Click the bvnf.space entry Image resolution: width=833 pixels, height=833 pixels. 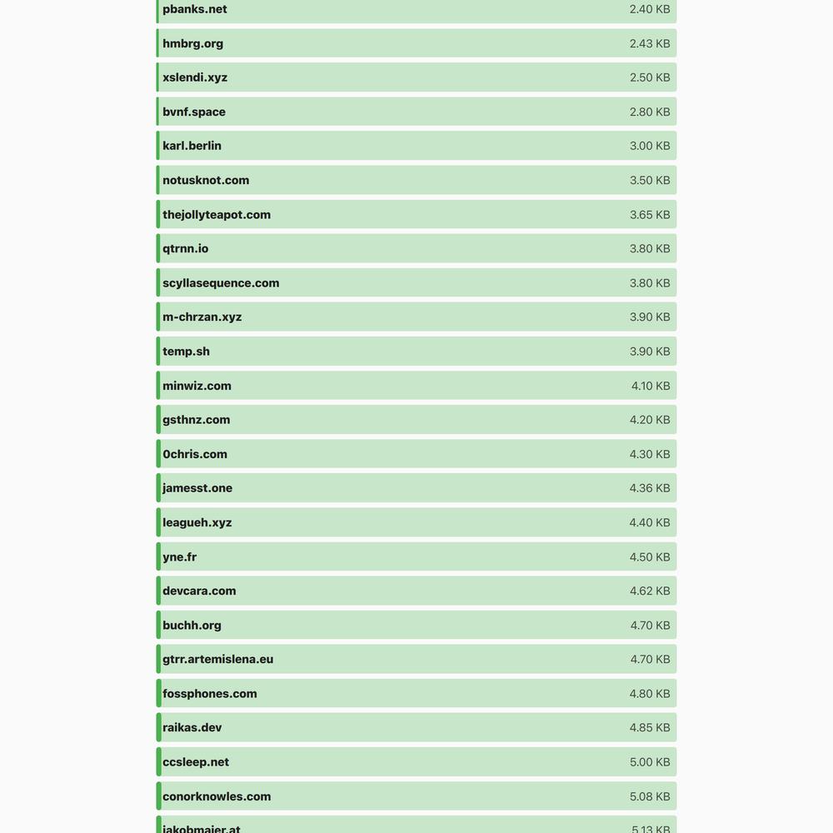pyautogui.click(x=194, y=112)
